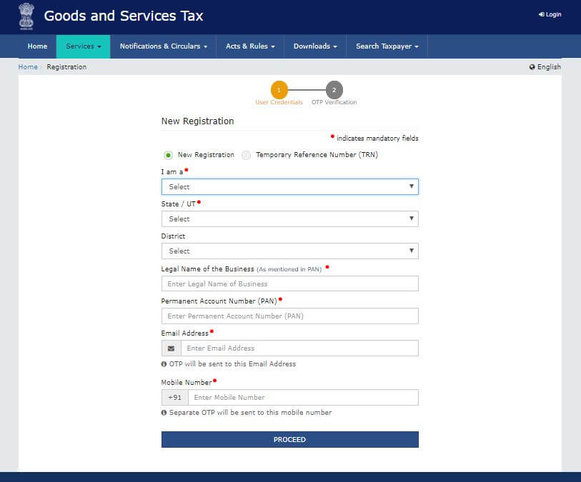The height and width of the screenshot is (482, 581).
Task: Click step 2 OTP Verification circle
Action: [x=334, y=90]
